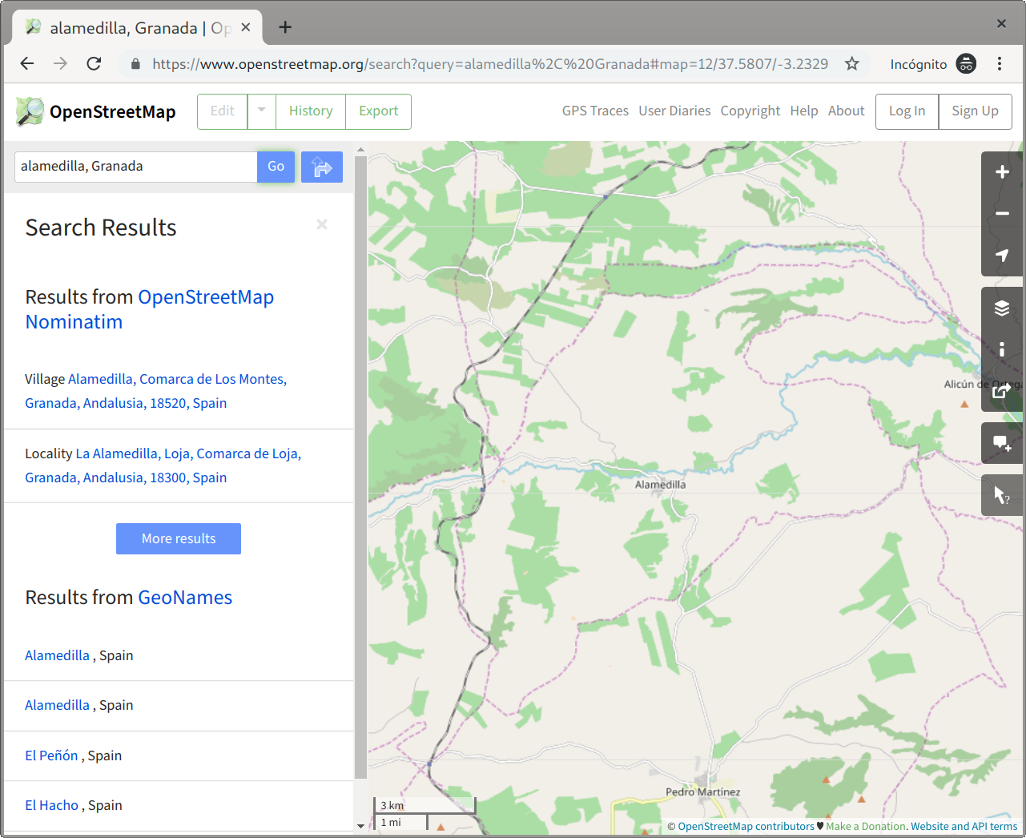The image size is (1026, 838).
Task: Open the map Layers panel
Action: click(x=1002, y=308)
